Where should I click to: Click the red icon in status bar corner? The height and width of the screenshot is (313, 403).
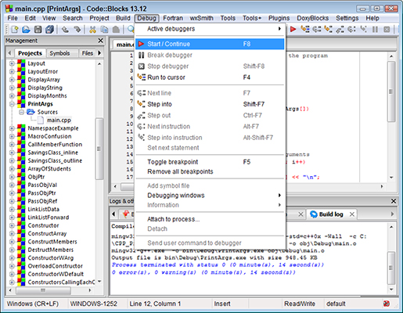pyautogui.click(x=387, y=304)
